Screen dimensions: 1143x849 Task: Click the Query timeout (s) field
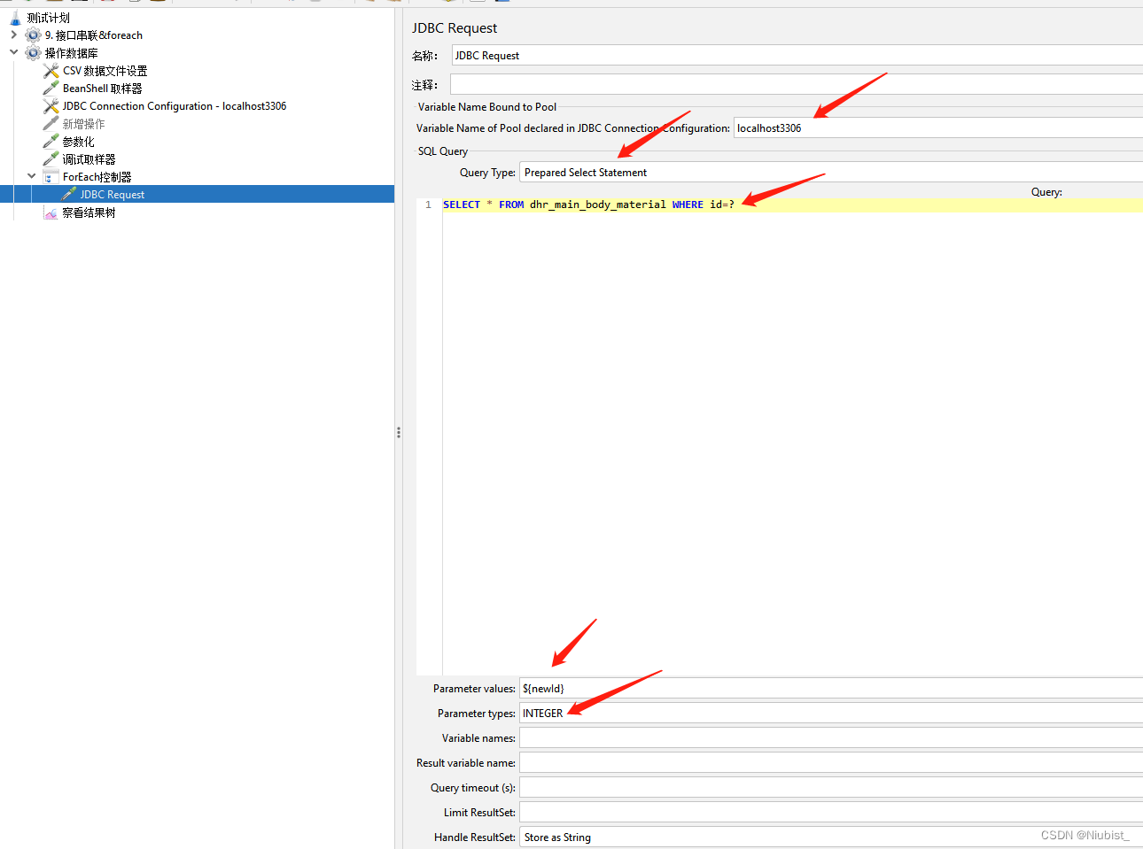tap(831, 787)
